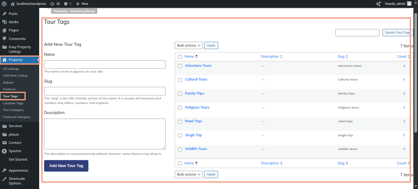Open the Single Trip count link 5
Image resolution: width=418 pixels, height=189 pixels.
coord(404,135)
